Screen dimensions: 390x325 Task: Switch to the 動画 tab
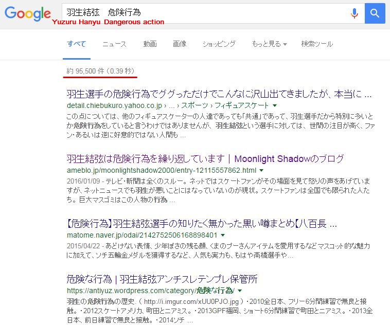150,44
